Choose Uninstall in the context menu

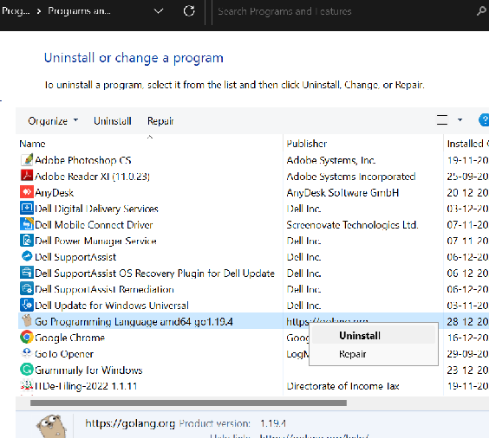pos(374,336)
